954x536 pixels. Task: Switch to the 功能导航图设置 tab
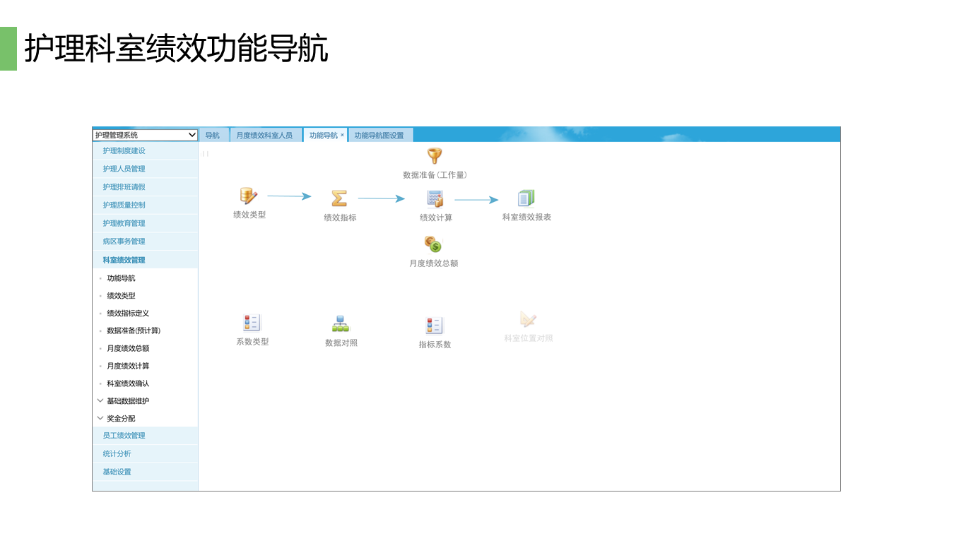click(379, 135)
